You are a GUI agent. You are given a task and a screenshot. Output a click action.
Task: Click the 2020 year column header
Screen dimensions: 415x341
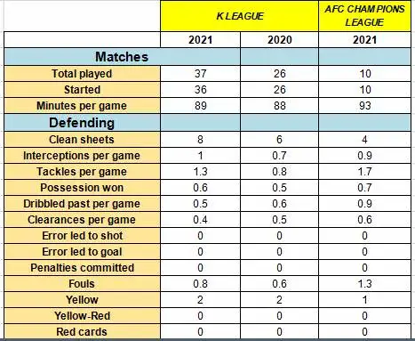pyautogui.click(x=279, y=40)
